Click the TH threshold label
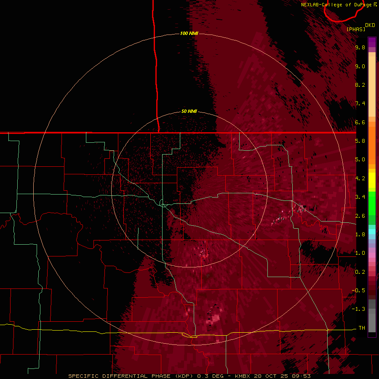The height and width of the screenshot is (379, 379). 362,328
